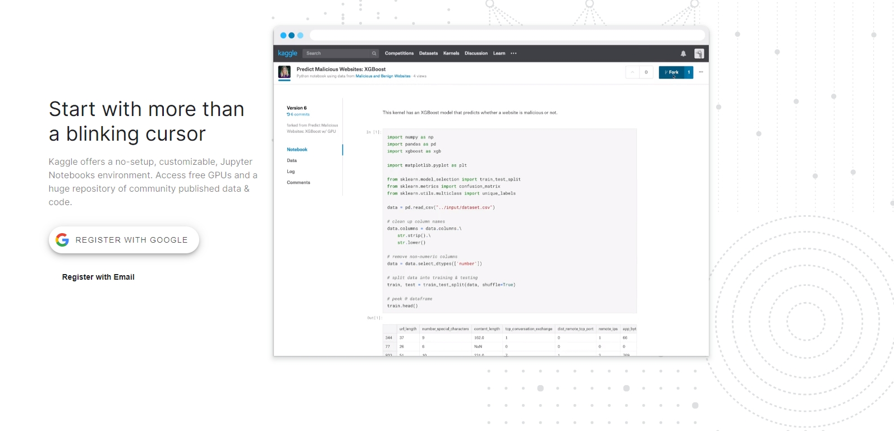This screenshot has height=431, width=894.
Task: Open the Malicious and Benign Websites dataset link
Action: click(x=383, y=76)
